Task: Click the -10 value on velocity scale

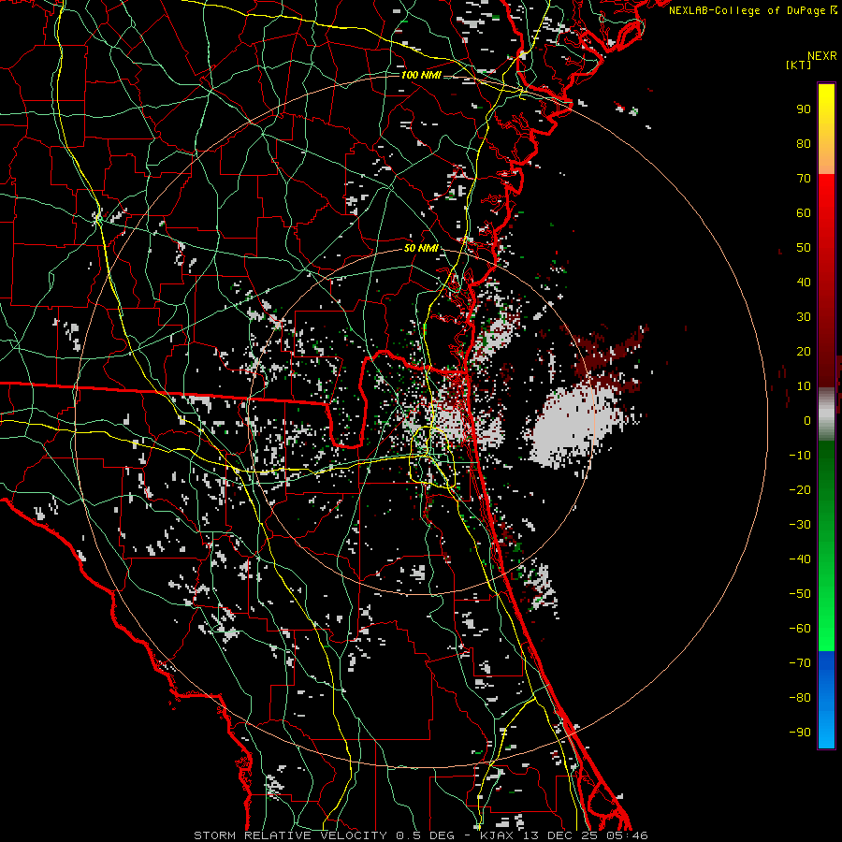Action: (x=800, y=456)
